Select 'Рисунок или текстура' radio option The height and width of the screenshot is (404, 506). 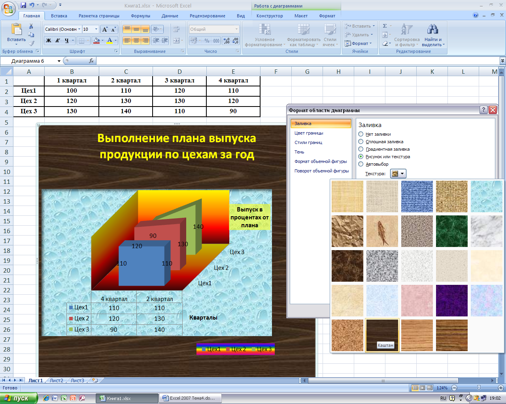click(x=361, y=157)
